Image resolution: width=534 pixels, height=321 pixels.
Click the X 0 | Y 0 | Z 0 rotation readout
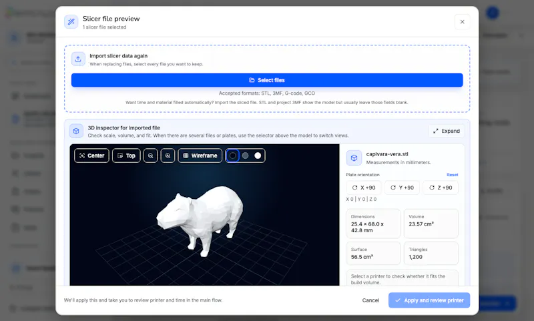[x=361, y=199]
